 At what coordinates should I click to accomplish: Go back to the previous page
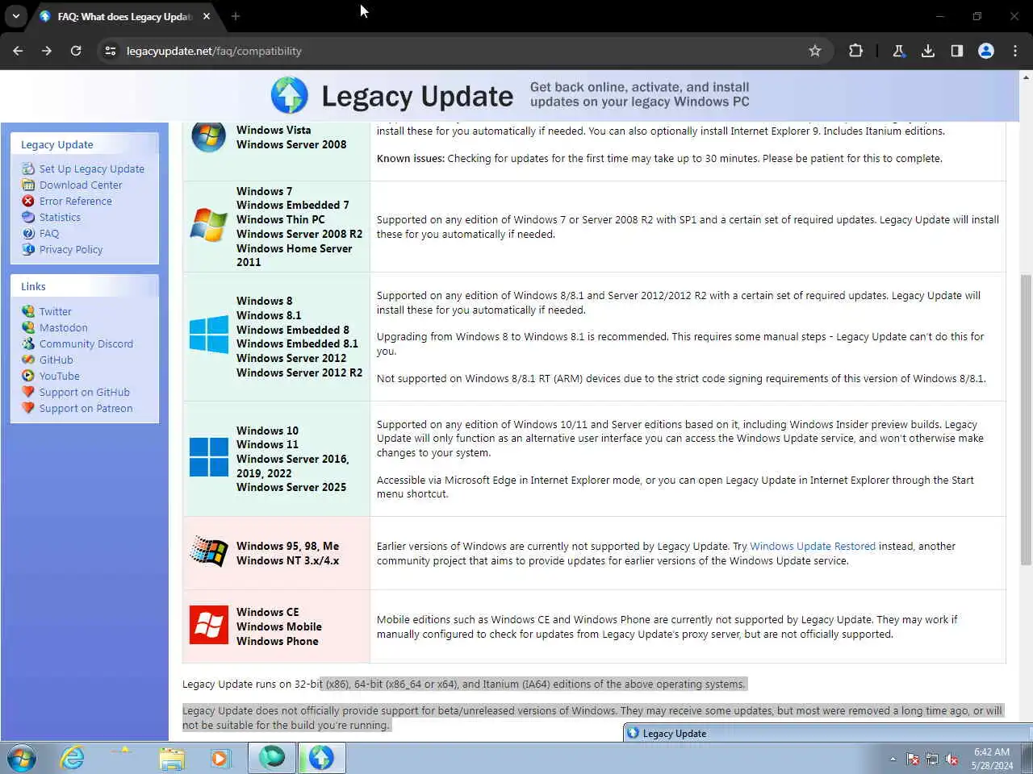coord(18,51)
